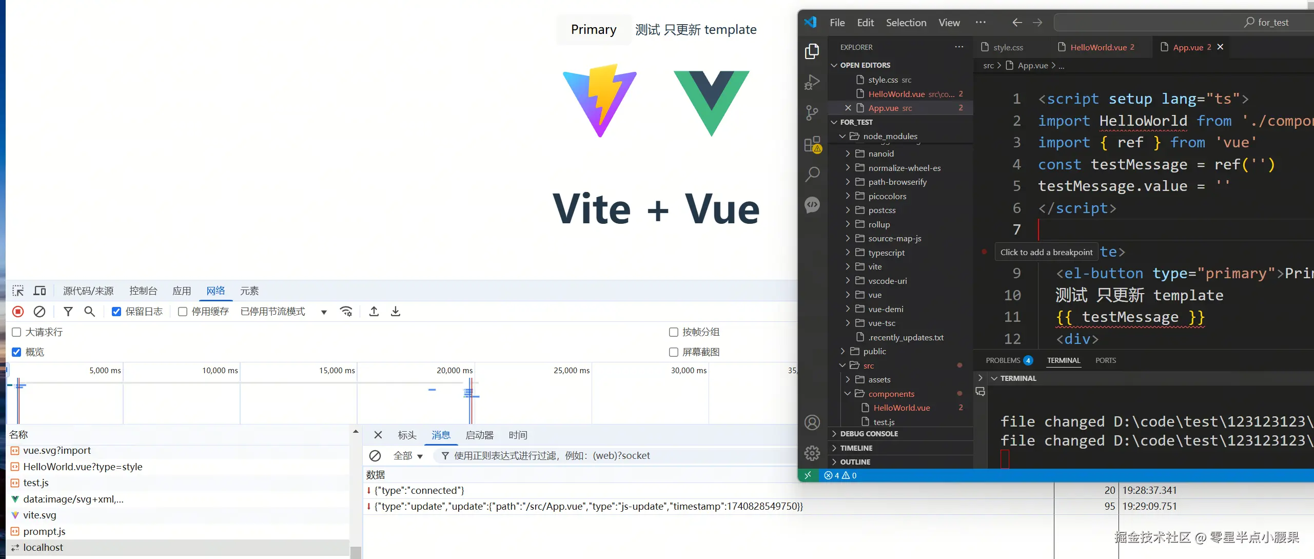Stop recording network log

point(18,312)
